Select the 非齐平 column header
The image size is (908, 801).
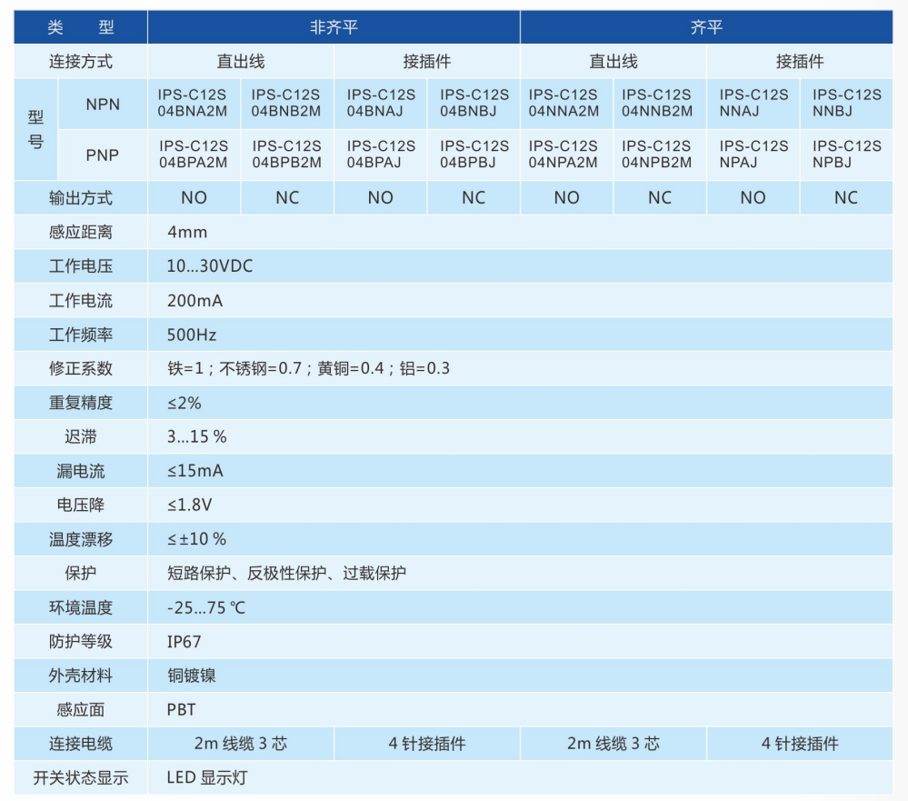[334, 27]
